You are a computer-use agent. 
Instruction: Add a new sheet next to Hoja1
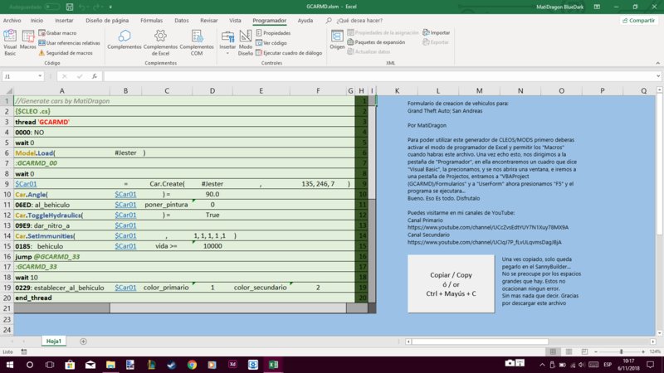click(85, 341)
